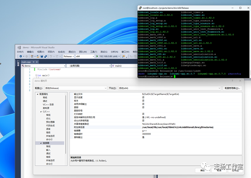Open the vertical 工具箱 side tab
Screen dimensions: 251x178
pos(18,64)
